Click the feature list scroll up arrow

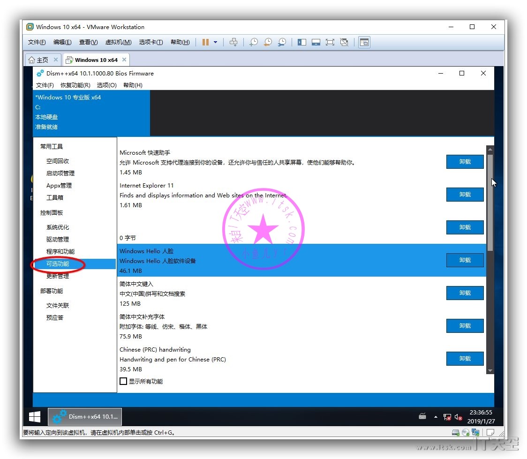pyautogui.click(x=490, y=149)
